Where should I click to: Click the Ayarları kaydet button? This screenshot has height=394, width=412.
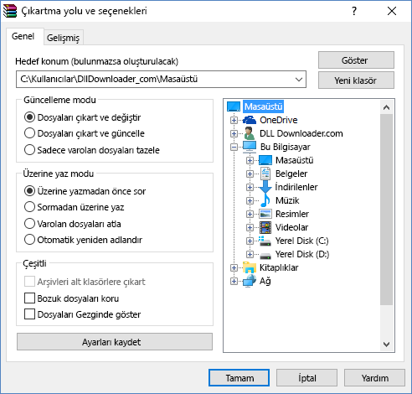[115, 342]
